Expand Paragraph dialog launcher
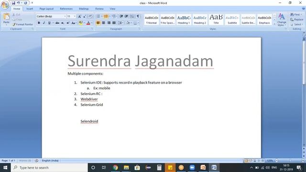The height and width of the screenshot is (172, 306). (140, 29)
